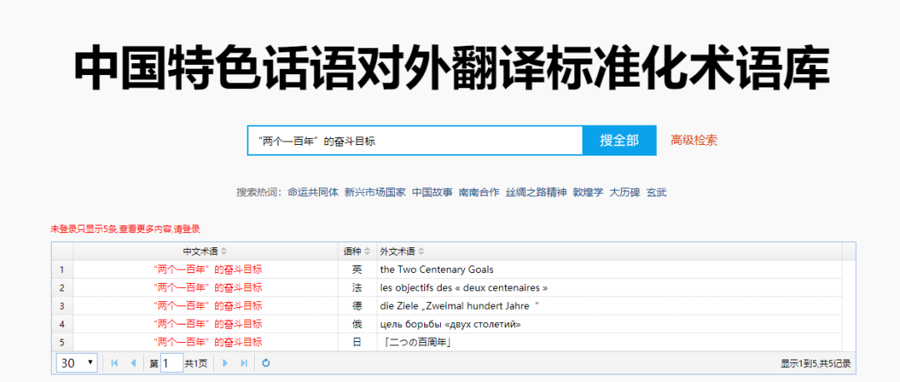Select hot search term 丝绸之路精神
The height and width of the screenshot is (382, 900).
coord(536,192)
